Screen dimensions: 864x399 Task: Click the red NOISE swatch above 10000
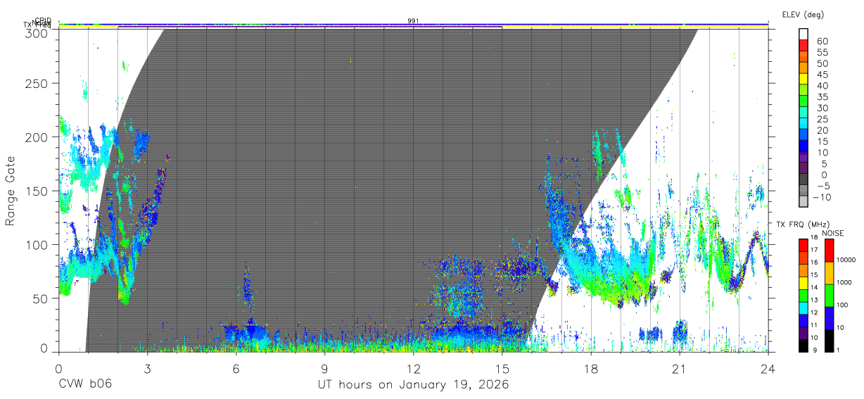829,250
